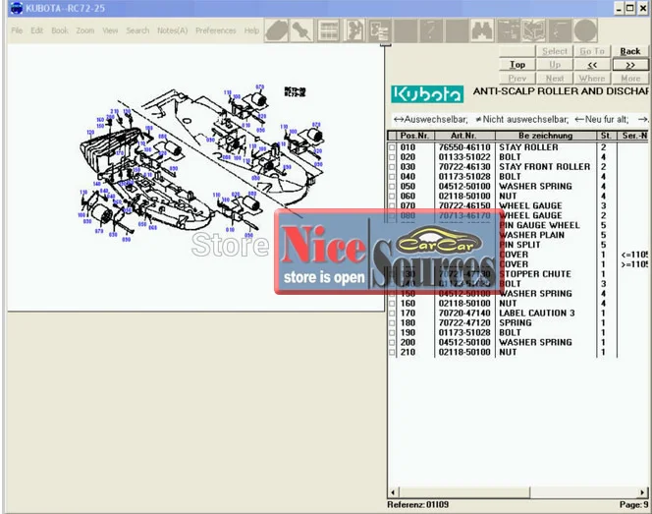
Task: Click the tag-shaped toolbar icon
Action: [x=277, y=30]
